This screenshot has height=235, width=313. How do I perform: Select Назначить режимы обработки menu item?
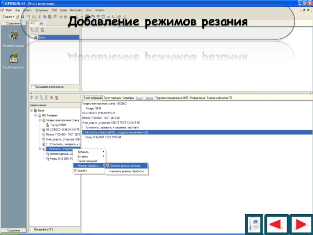point(126,171)
